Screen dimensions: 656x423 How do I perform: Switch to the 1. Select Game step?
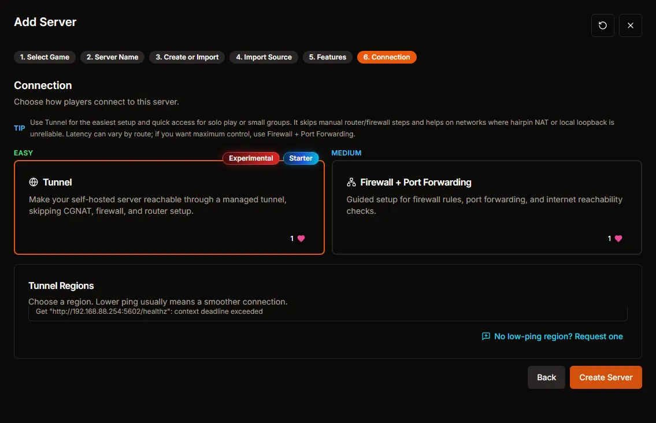pos(45,57)
